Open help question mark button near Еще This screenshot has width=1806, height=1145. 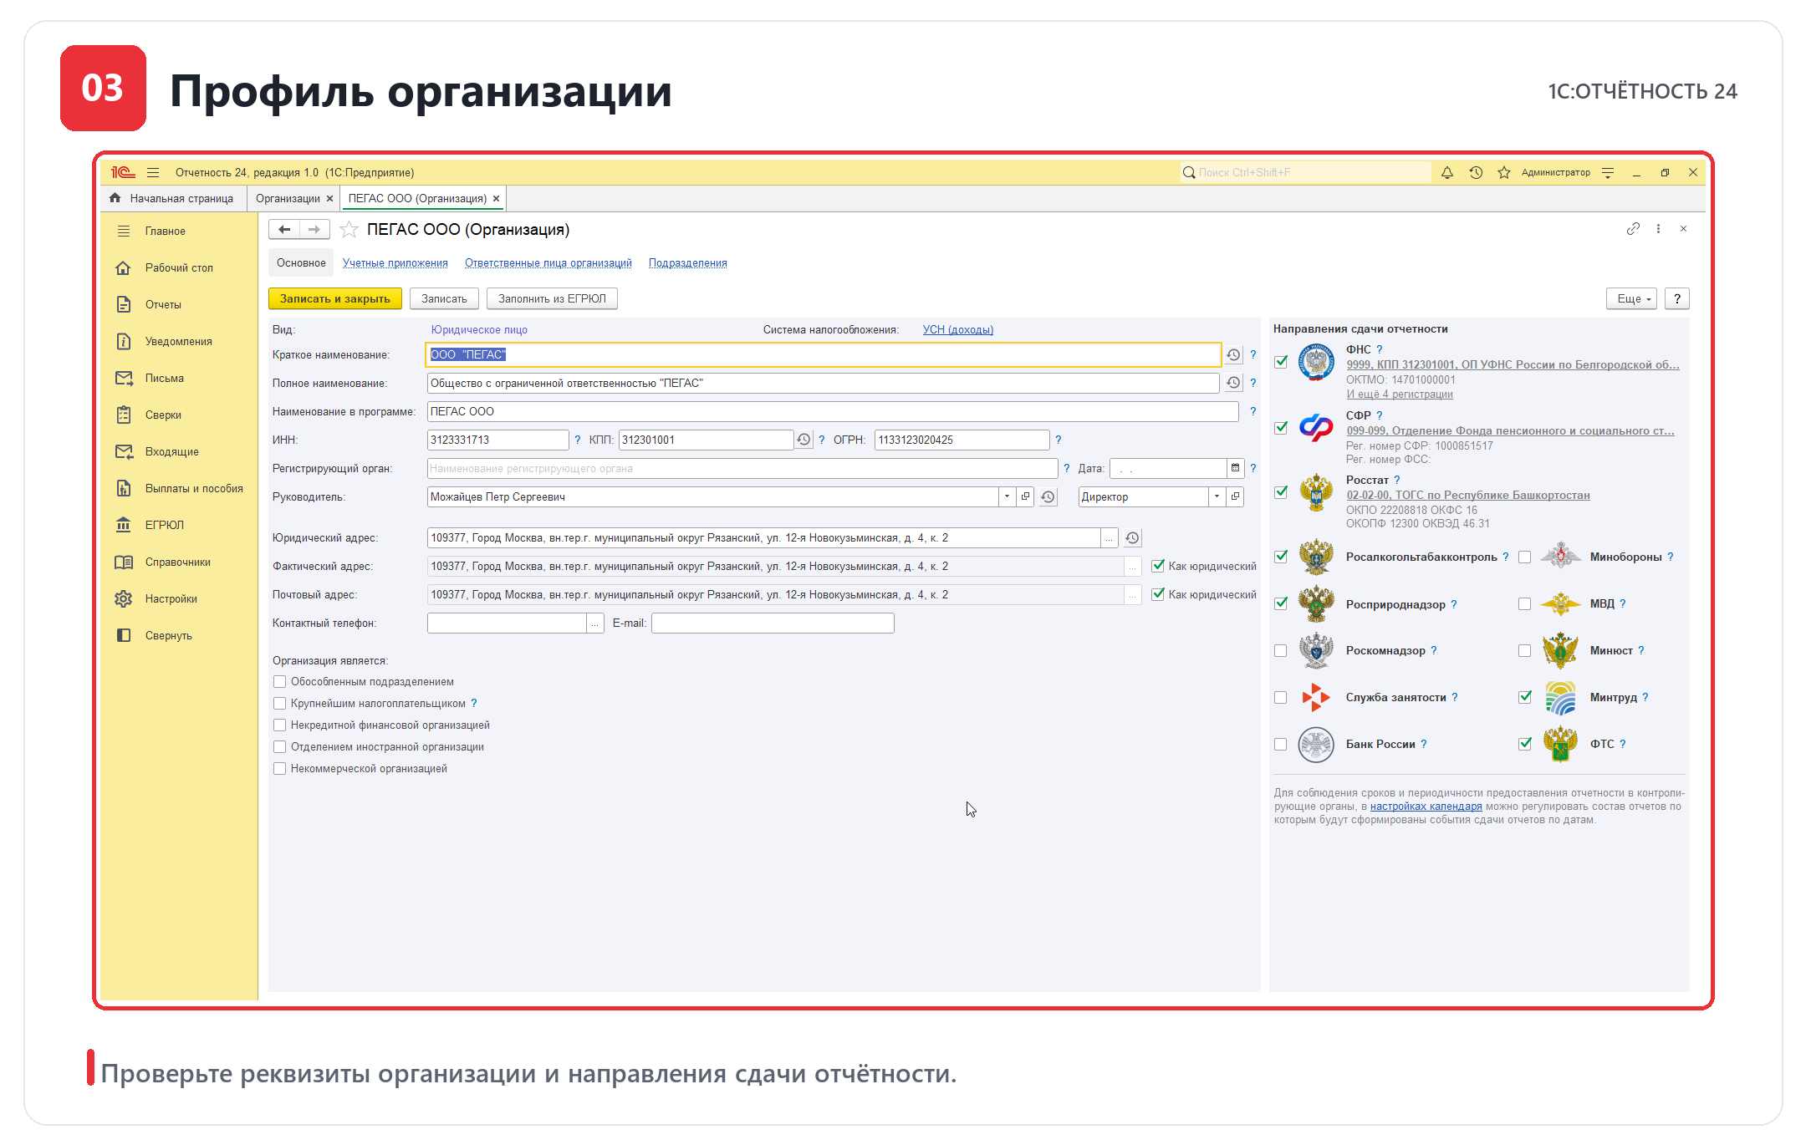1677,299
